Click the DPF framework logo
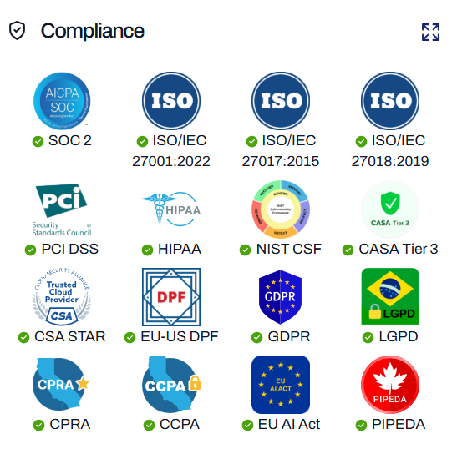Viewport: 452px width, 464px height. point(171,297)
